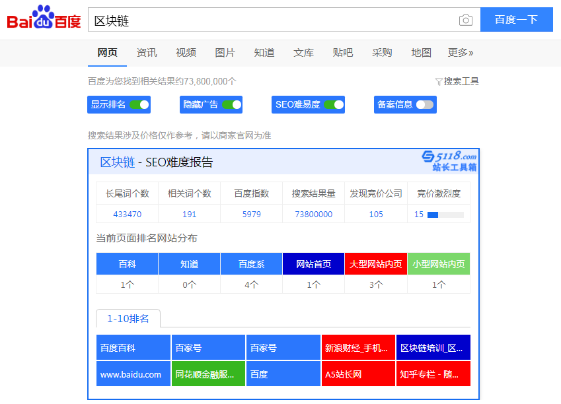Open the 百家号 tile beside 新浪财经
Image resolution: width=561 pixels, height=404 pixels.
[x=283, y=347]
